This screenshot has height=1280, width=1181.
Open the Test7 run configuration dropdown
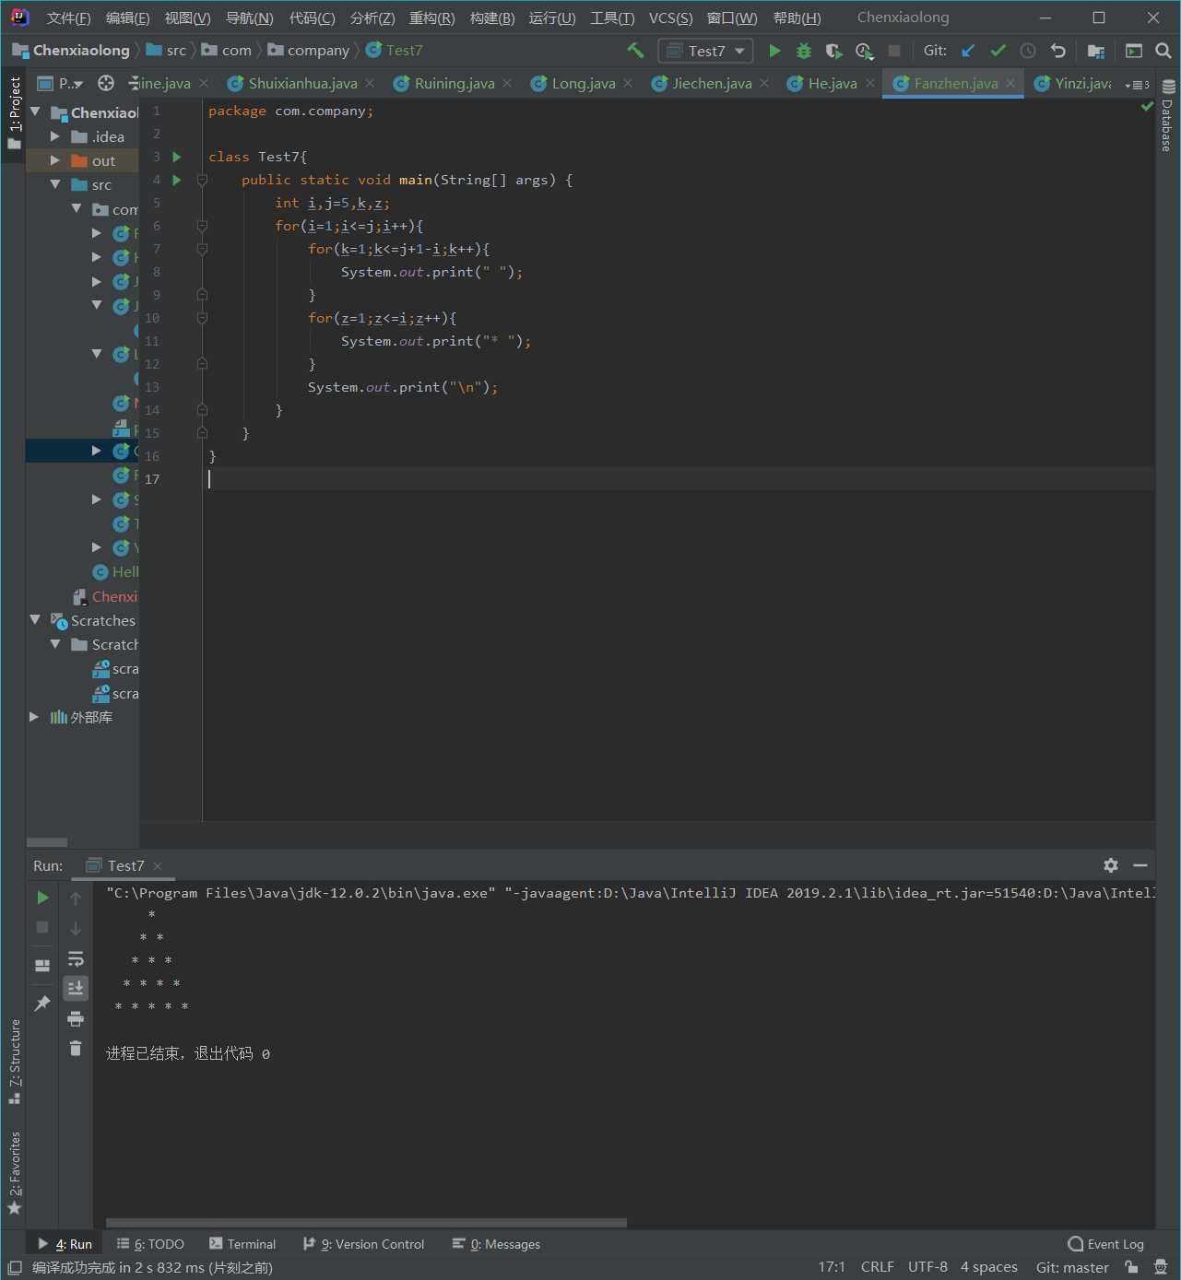[706, 51]
